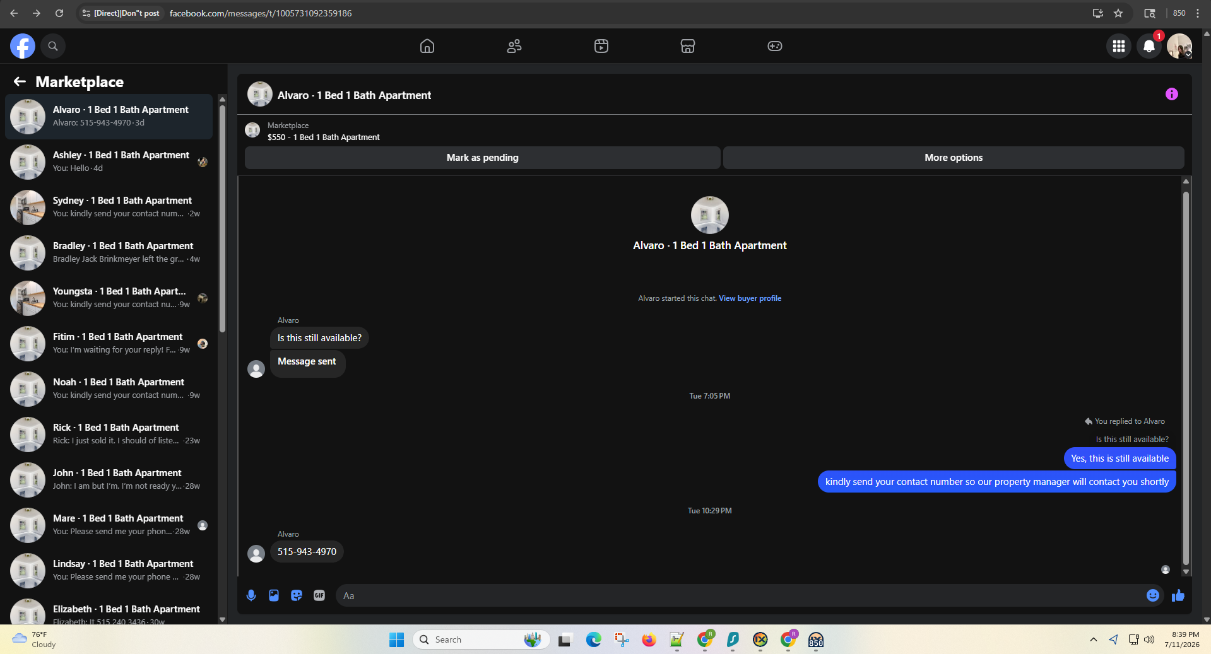Open Alvaro's conversation in the list
Image resolution: width=1211 pixels, height=654 pixels.
(109, 117)
